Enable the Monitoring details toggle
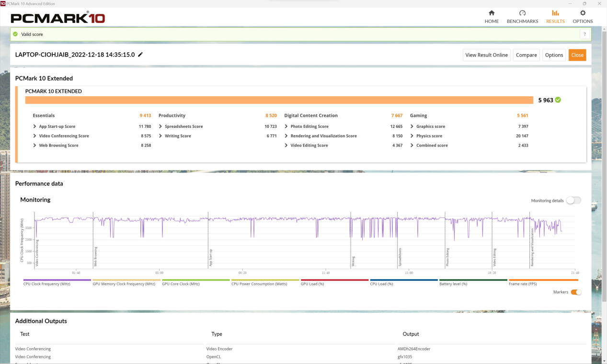Viewport: 607px width, 364px height. (573, 201)
